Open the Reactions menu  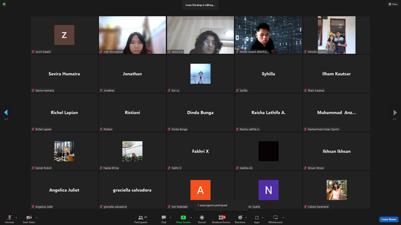(x=240, y=219)
